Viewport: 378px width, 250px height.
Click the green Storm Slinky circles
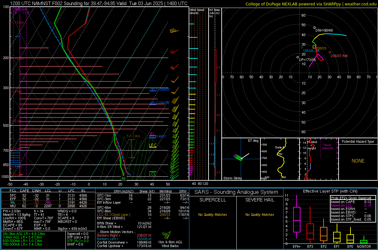point(238,157)
